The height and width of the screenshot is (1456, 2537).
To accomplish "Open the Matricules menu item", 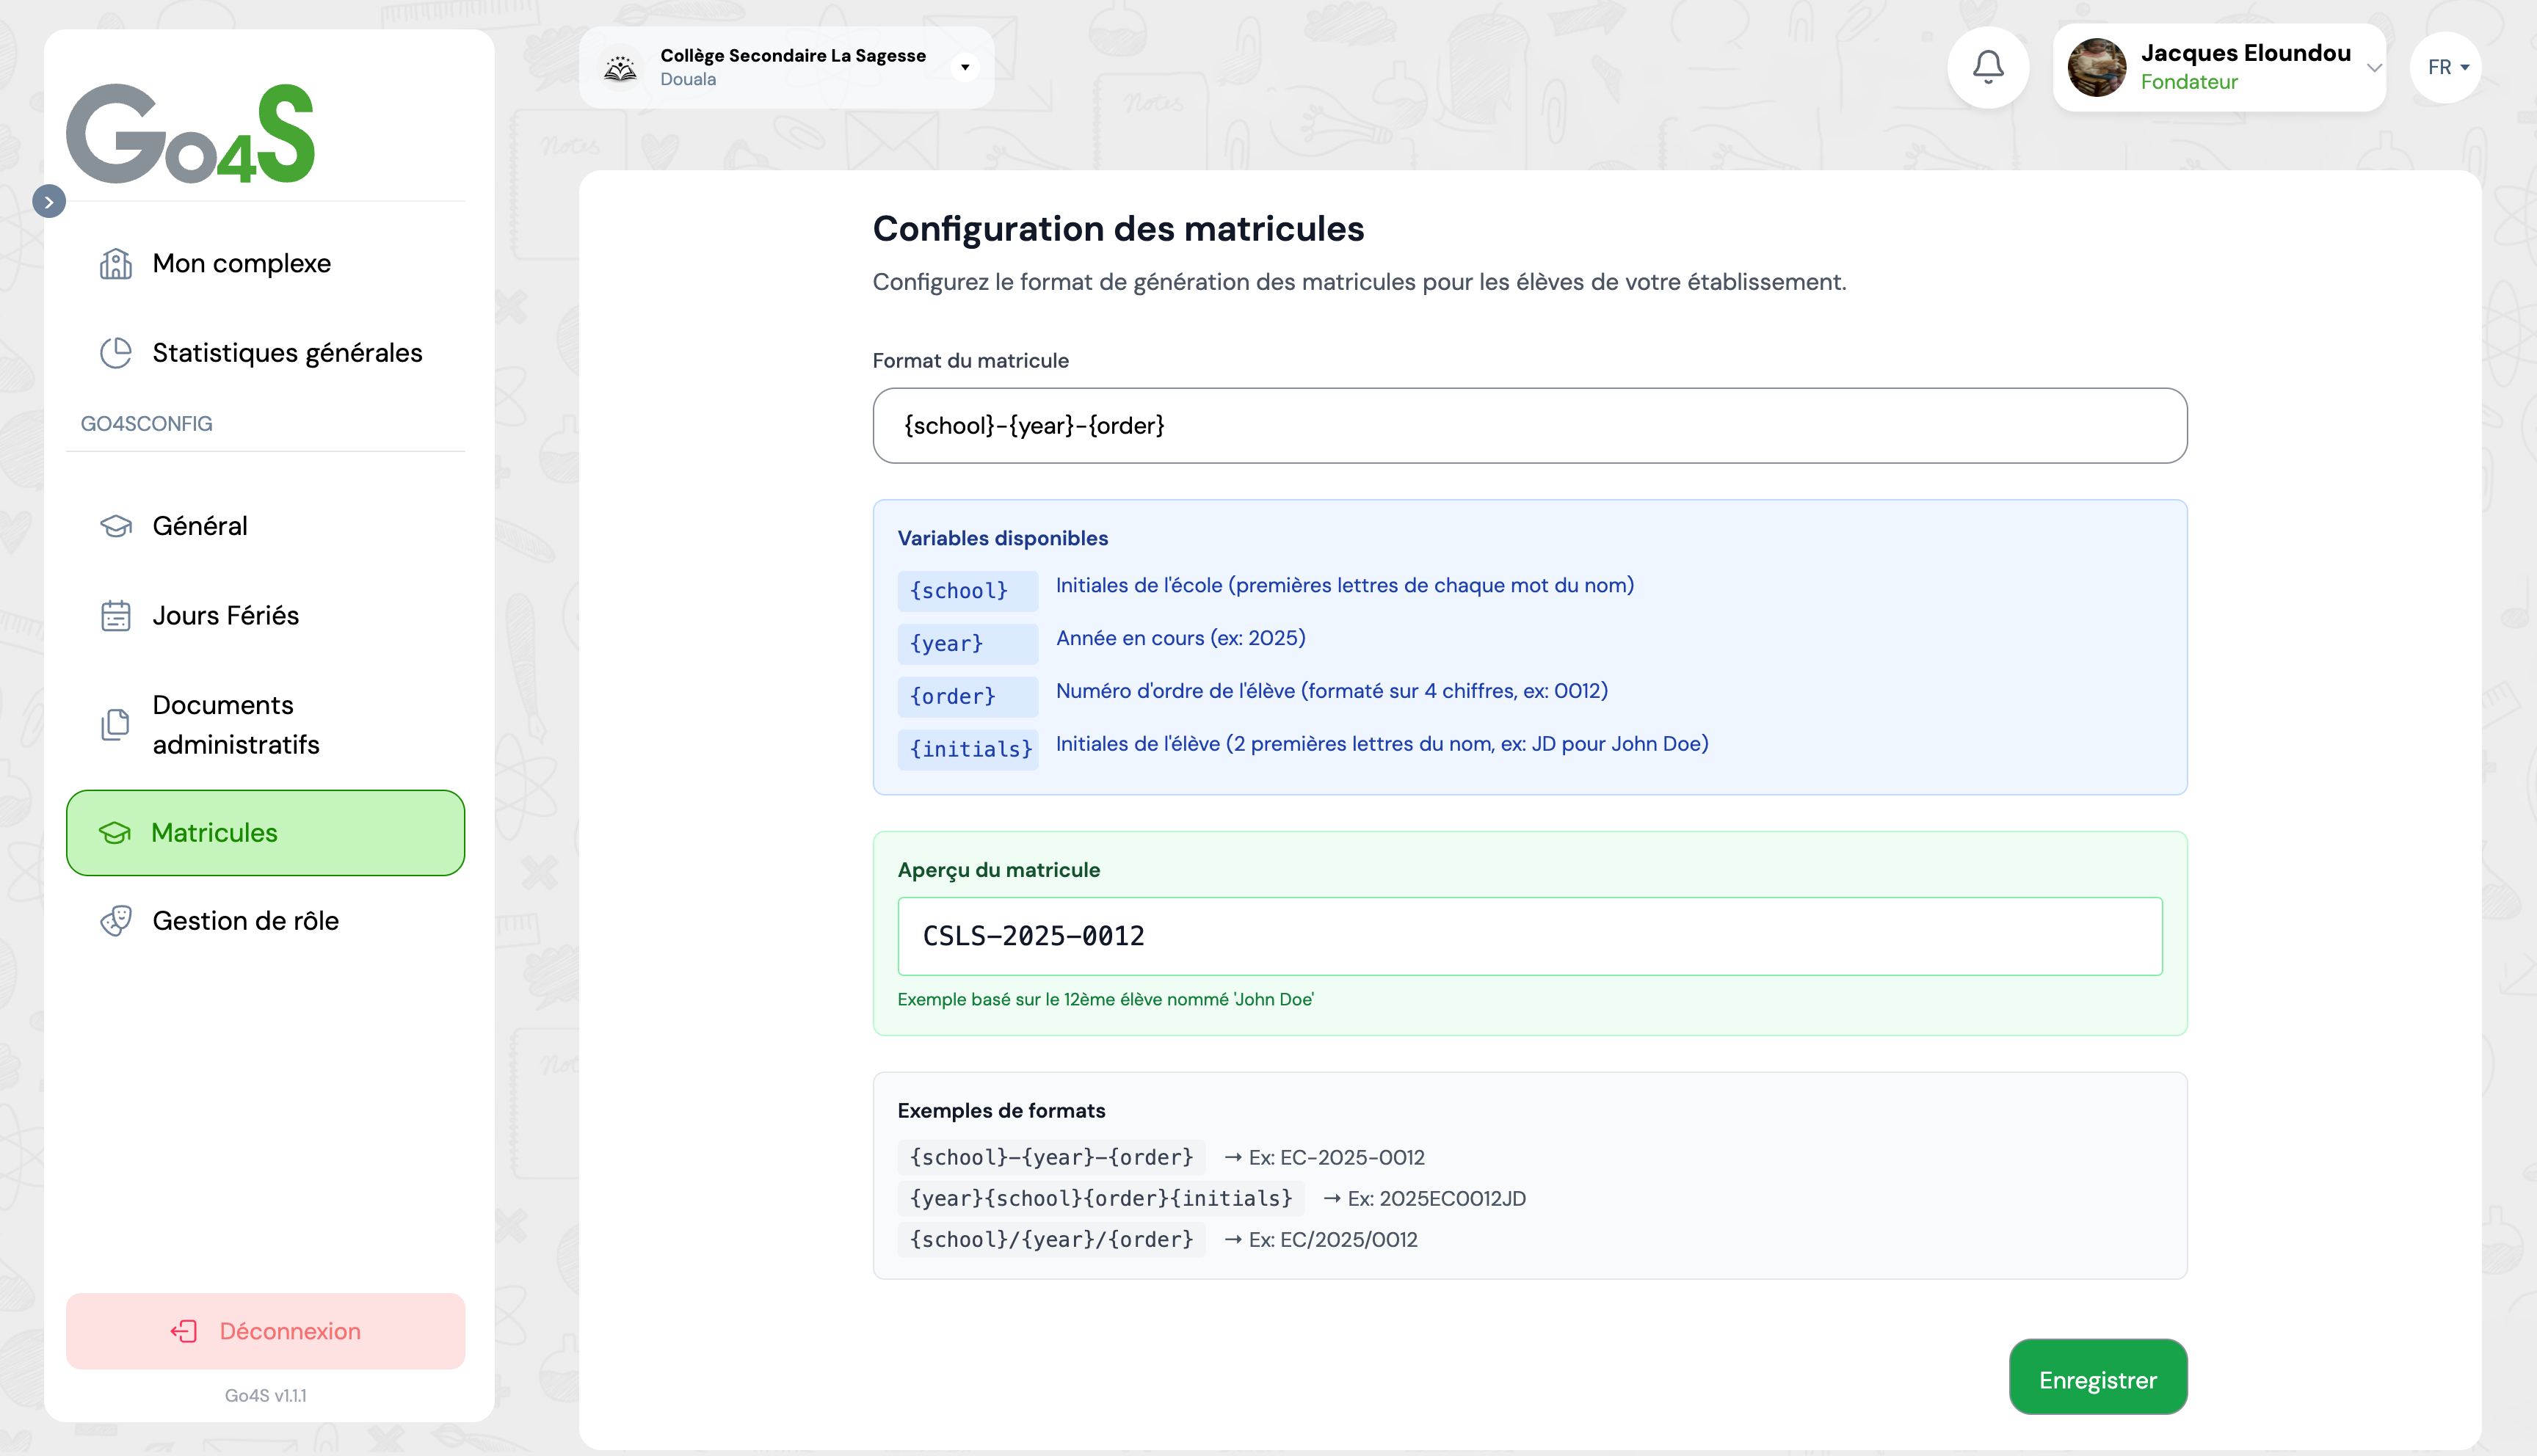I will (265, 833).
